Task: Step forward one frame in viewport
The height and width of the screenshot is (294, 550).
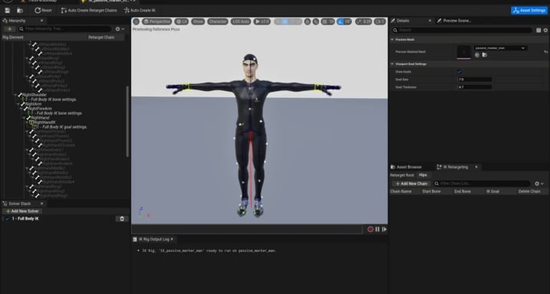Action: pyautogui.click(x=384, y=229)
